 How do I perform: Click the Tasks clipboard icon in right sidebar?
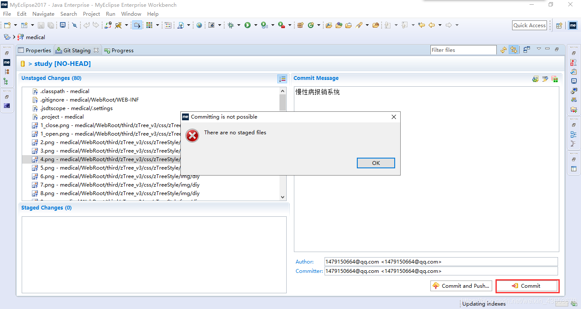tap(574, 72)
